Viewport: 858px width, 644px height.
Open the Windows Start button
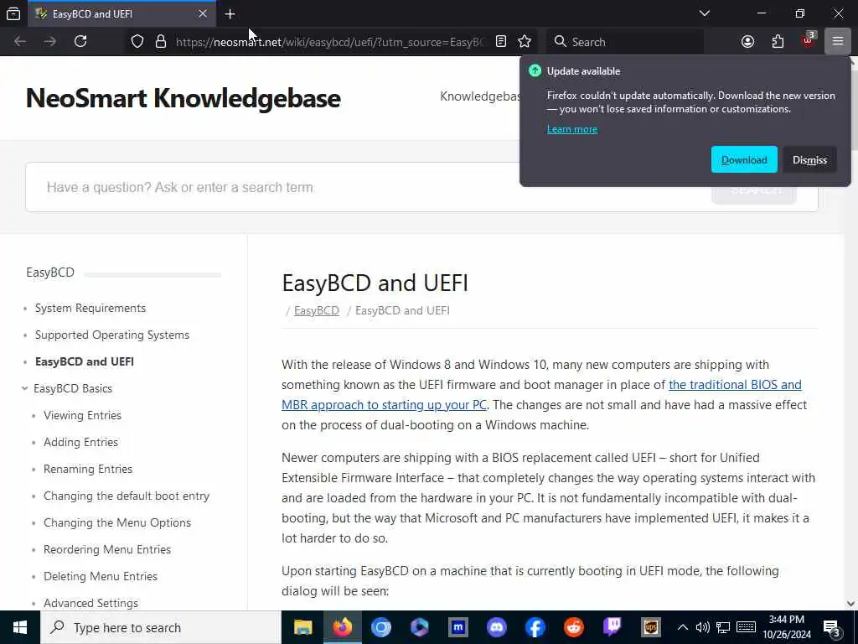pos(20,627)
